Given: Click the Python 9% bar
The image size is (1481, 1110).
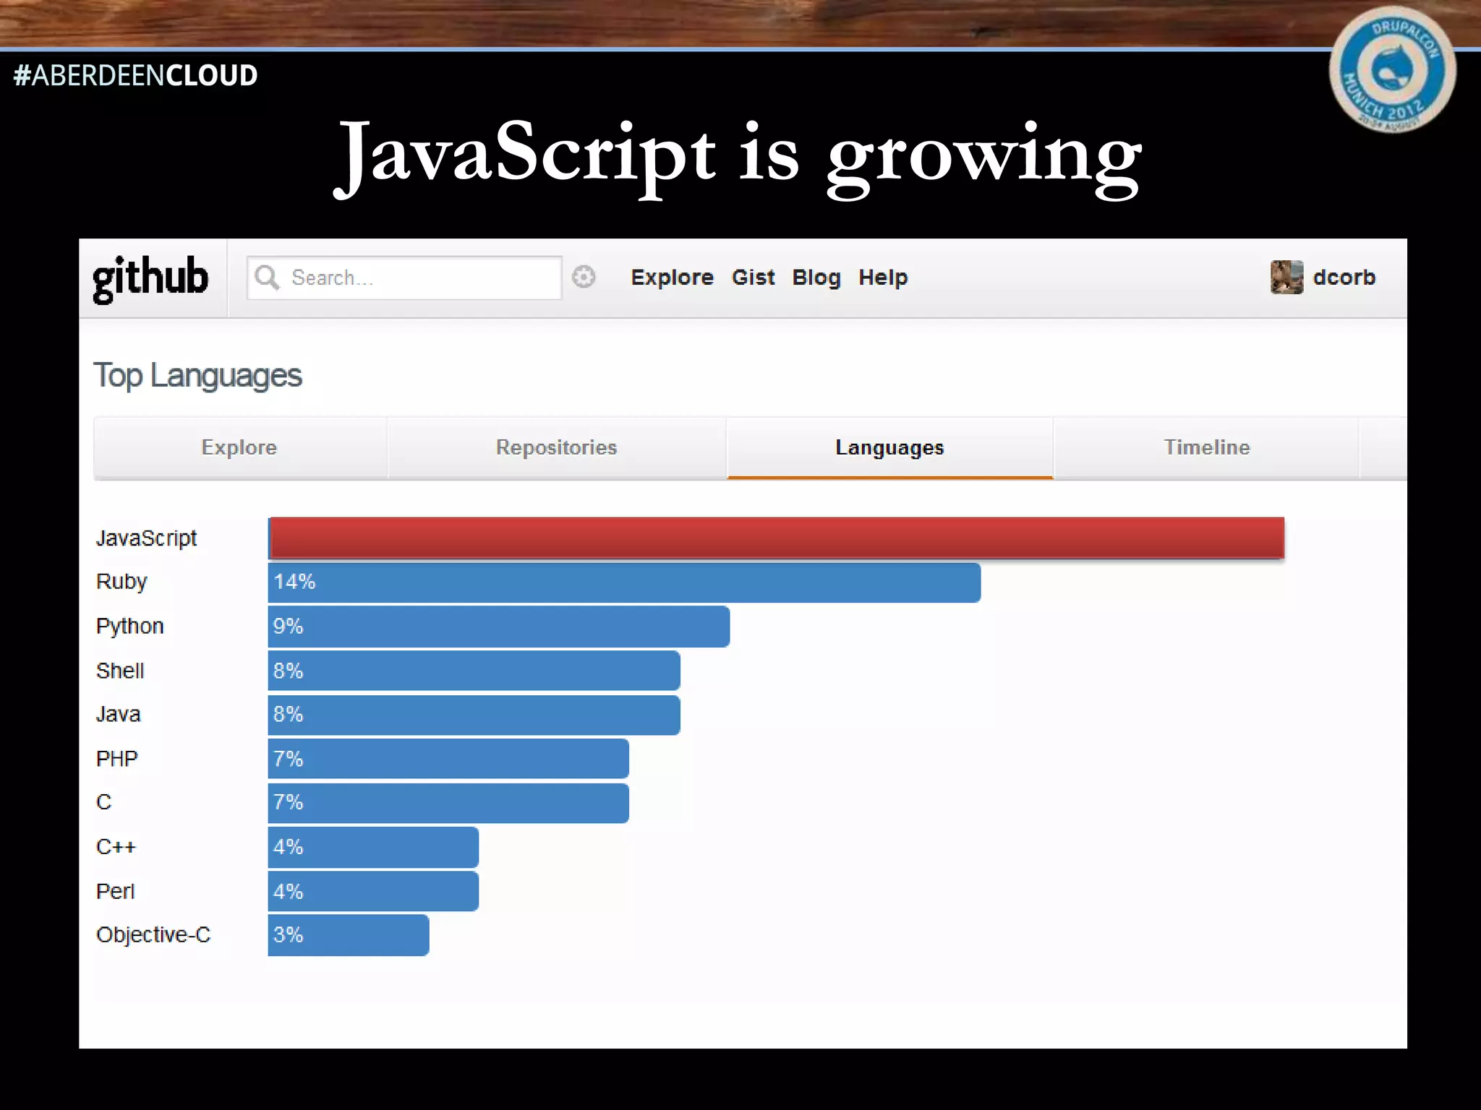Looking at the screenshot, I should tap(499, 627).
